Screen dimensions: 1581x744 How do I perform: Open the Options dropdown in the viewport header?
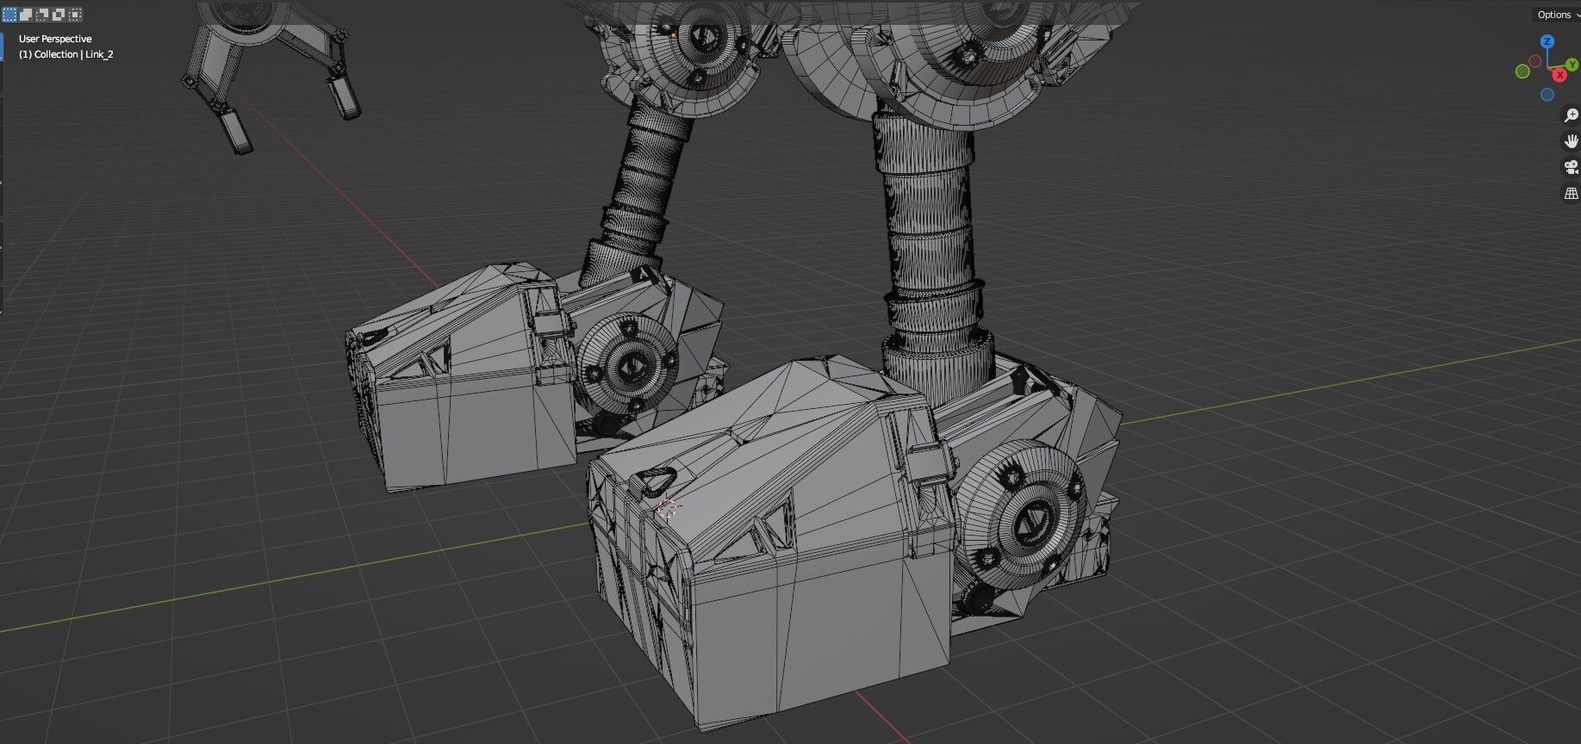click(1557, 15)
